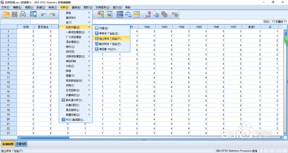Click the ABC spell check icon
Viewport: 288px width, 153px height.
coord(175,14)
